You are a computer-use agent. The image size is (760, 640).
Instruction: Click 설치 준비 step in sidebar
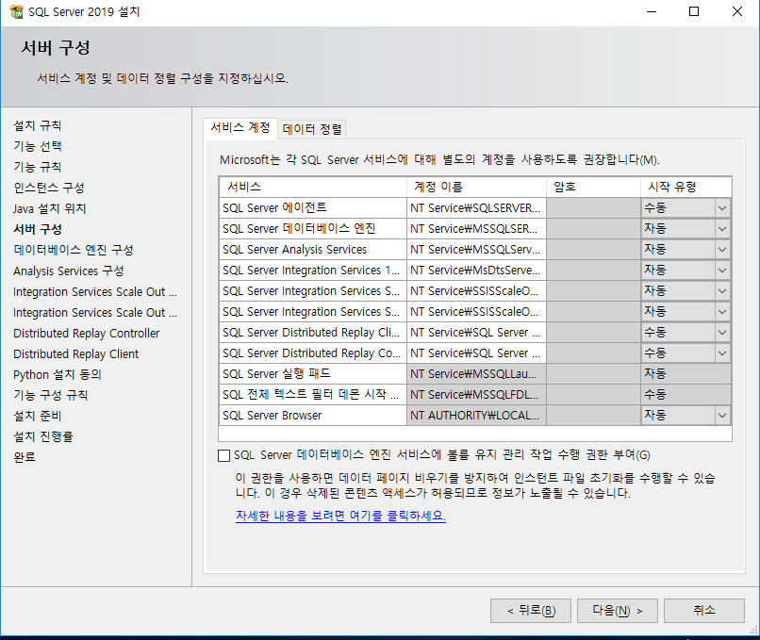[38, 417]
